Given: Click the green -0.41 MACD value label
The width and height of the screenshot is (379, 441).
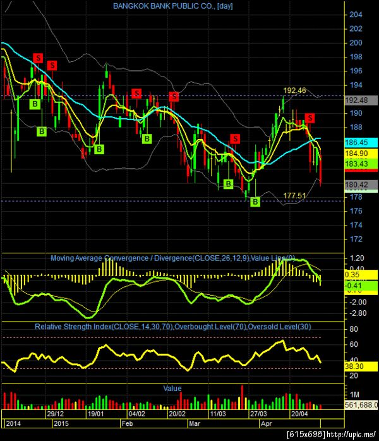Looking at the screenshot, I should [x=361, y=286].
